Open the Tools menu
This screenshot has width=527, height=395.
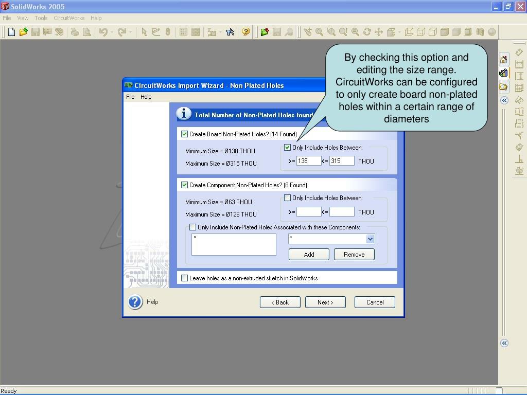41,18
